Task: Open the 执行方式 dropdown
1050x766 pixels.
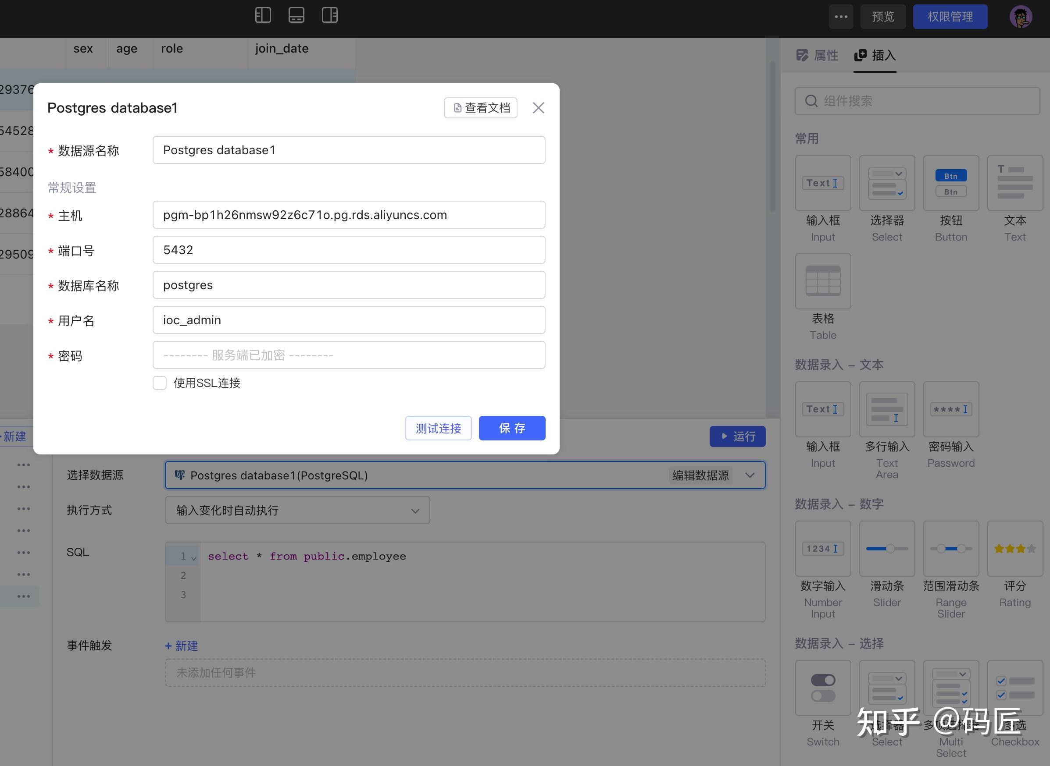Action: [x=297, y=510]
